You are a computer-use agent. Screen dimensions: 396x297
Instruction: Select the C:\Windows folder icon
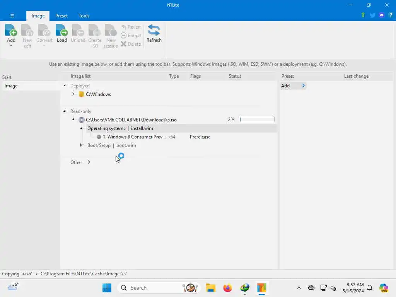point(81,94)
